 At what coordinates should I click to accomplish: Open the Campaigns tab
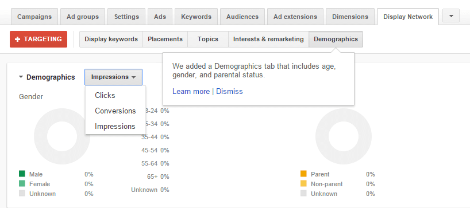click(x=34, y=17)
